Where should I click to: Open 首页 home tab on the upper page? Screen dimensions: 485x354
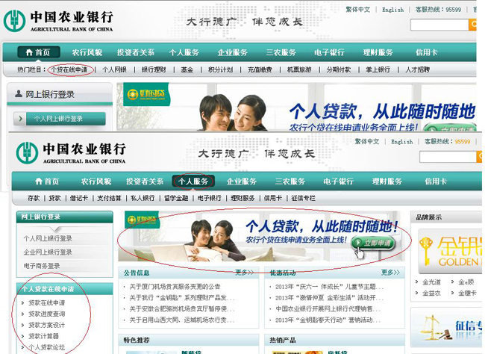tap(38, 52)
